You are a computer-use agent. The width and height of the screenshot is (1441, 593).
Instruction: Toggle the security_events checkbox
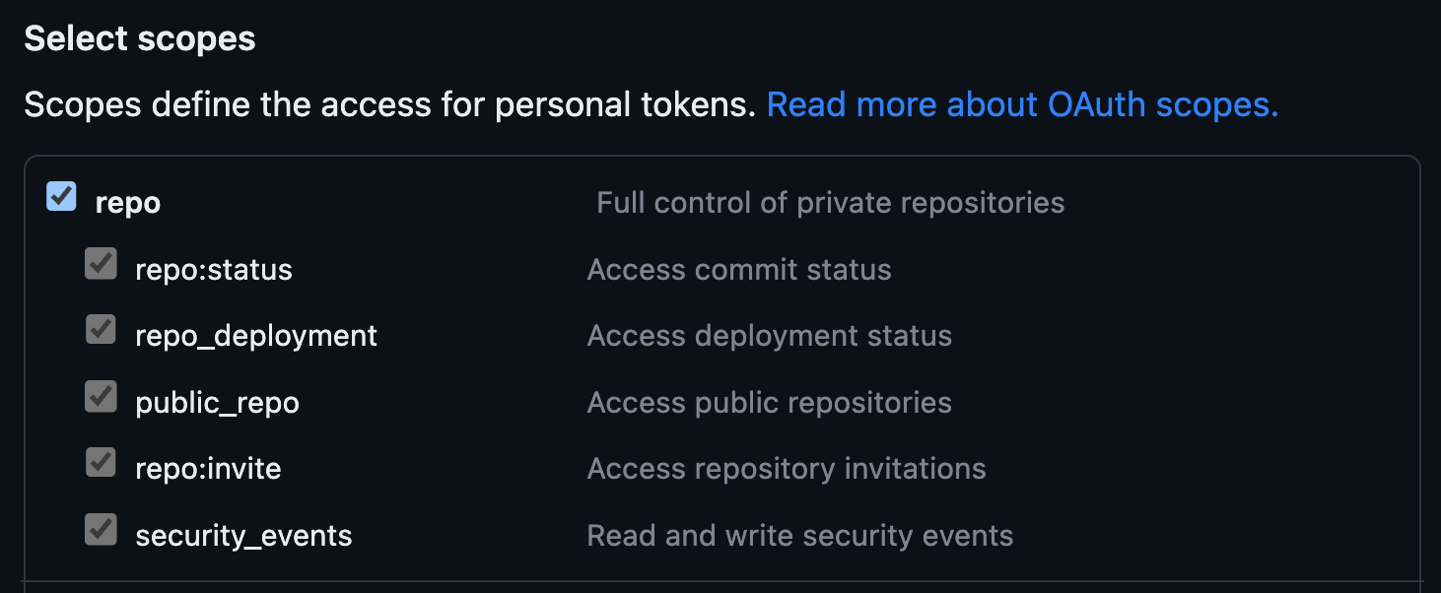pyautogui.click(x=101, y=530)
